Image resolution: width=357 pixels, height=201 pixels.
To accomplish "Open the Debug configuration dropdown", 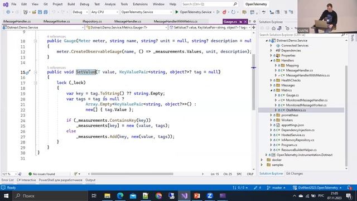I will coord(80,12).
